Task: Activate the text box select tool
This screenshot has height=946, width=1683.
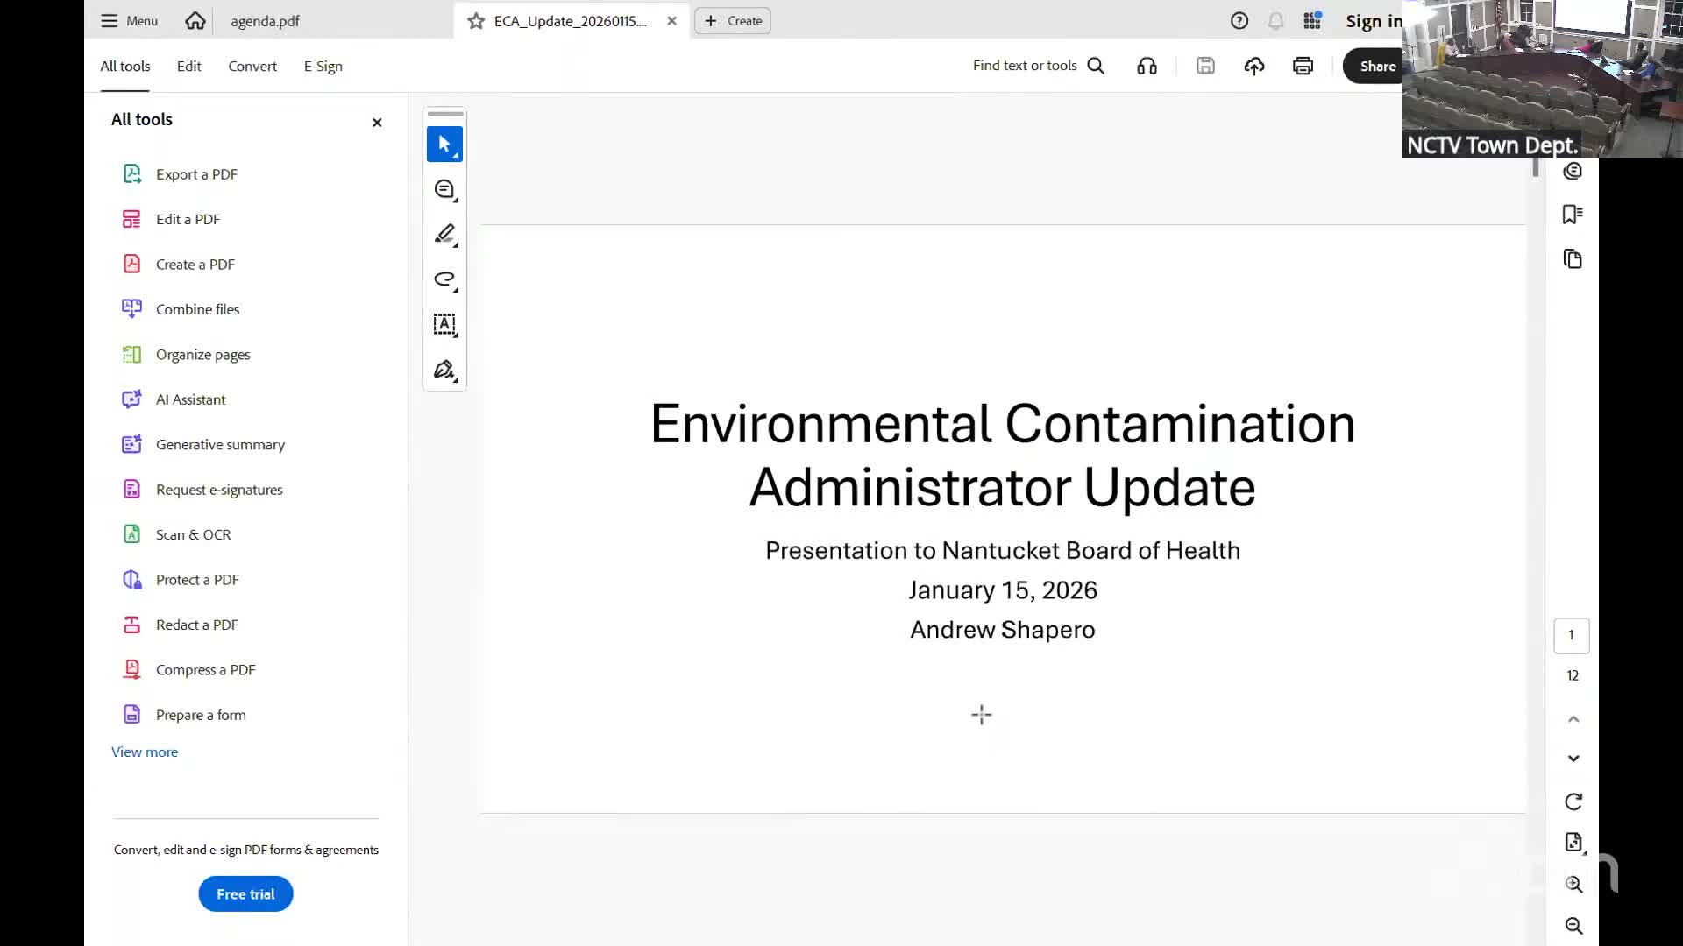Action: tap(444, 324)
